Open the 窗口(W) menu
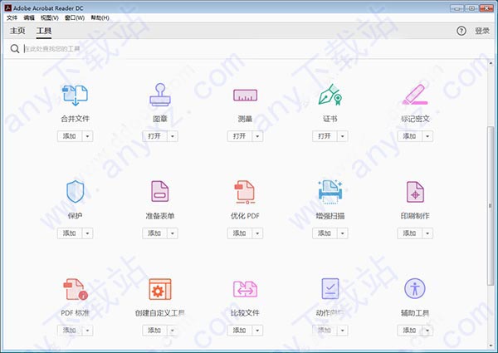Viewport: 498px width, 353px height. tap(75, 17)
